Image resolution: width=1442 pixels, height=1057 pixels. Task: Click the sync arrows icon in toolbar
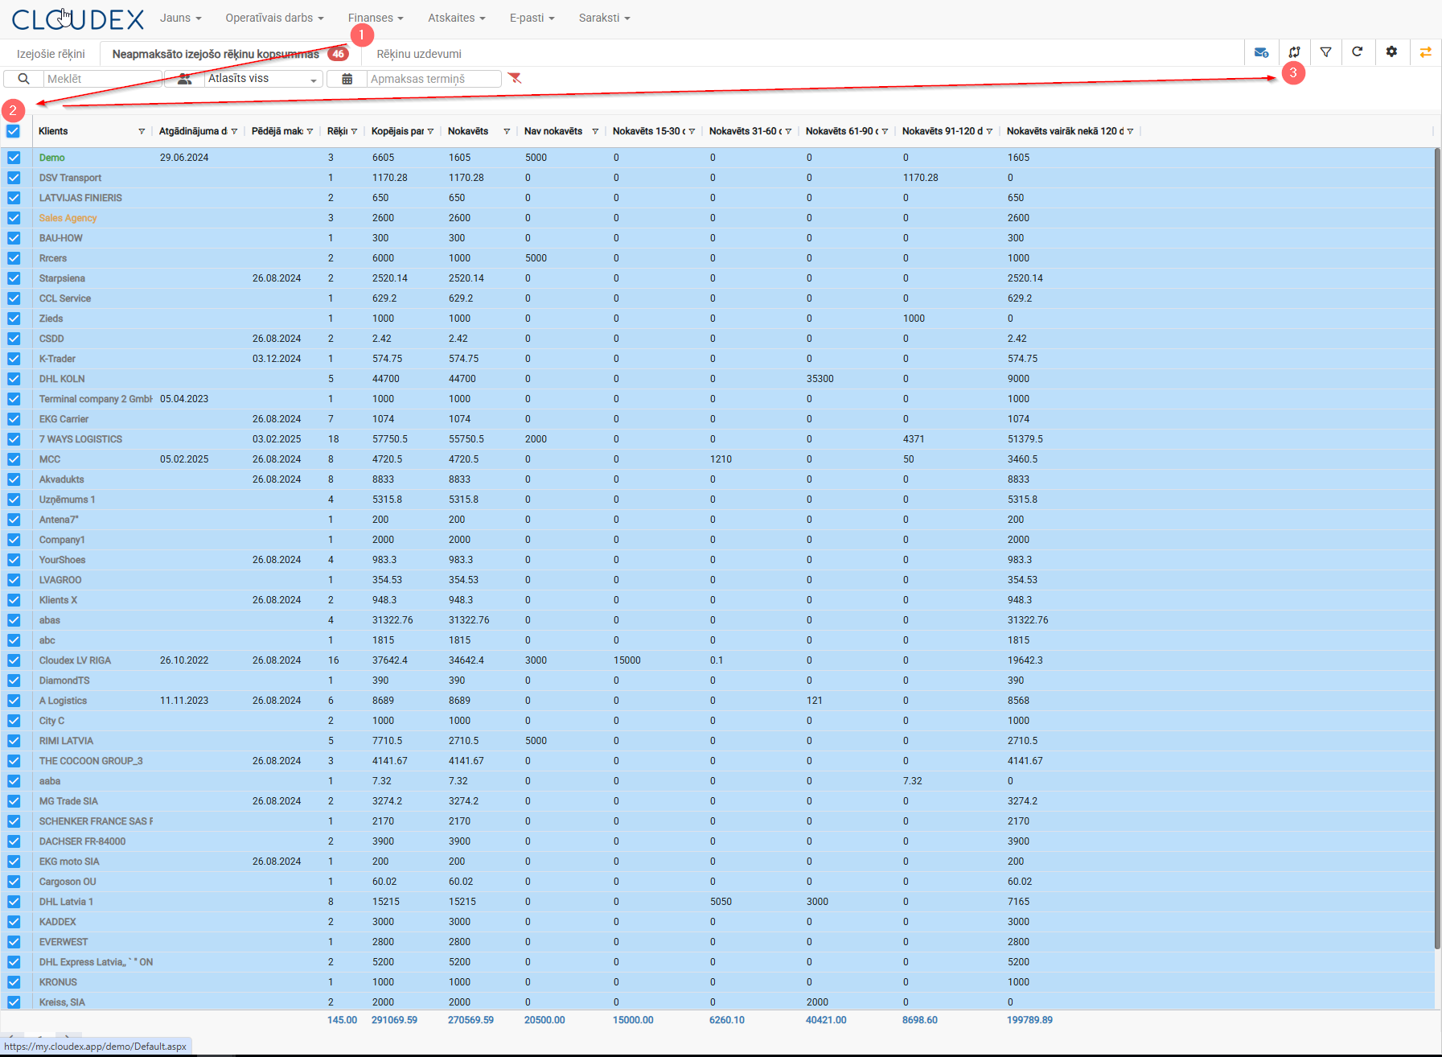(1294, 52)
